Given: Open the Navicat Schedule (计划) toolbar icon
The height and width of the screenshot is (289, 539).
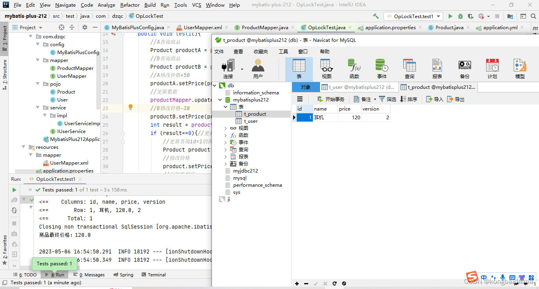Looking at the screenshot, I should tap(492, 69).
